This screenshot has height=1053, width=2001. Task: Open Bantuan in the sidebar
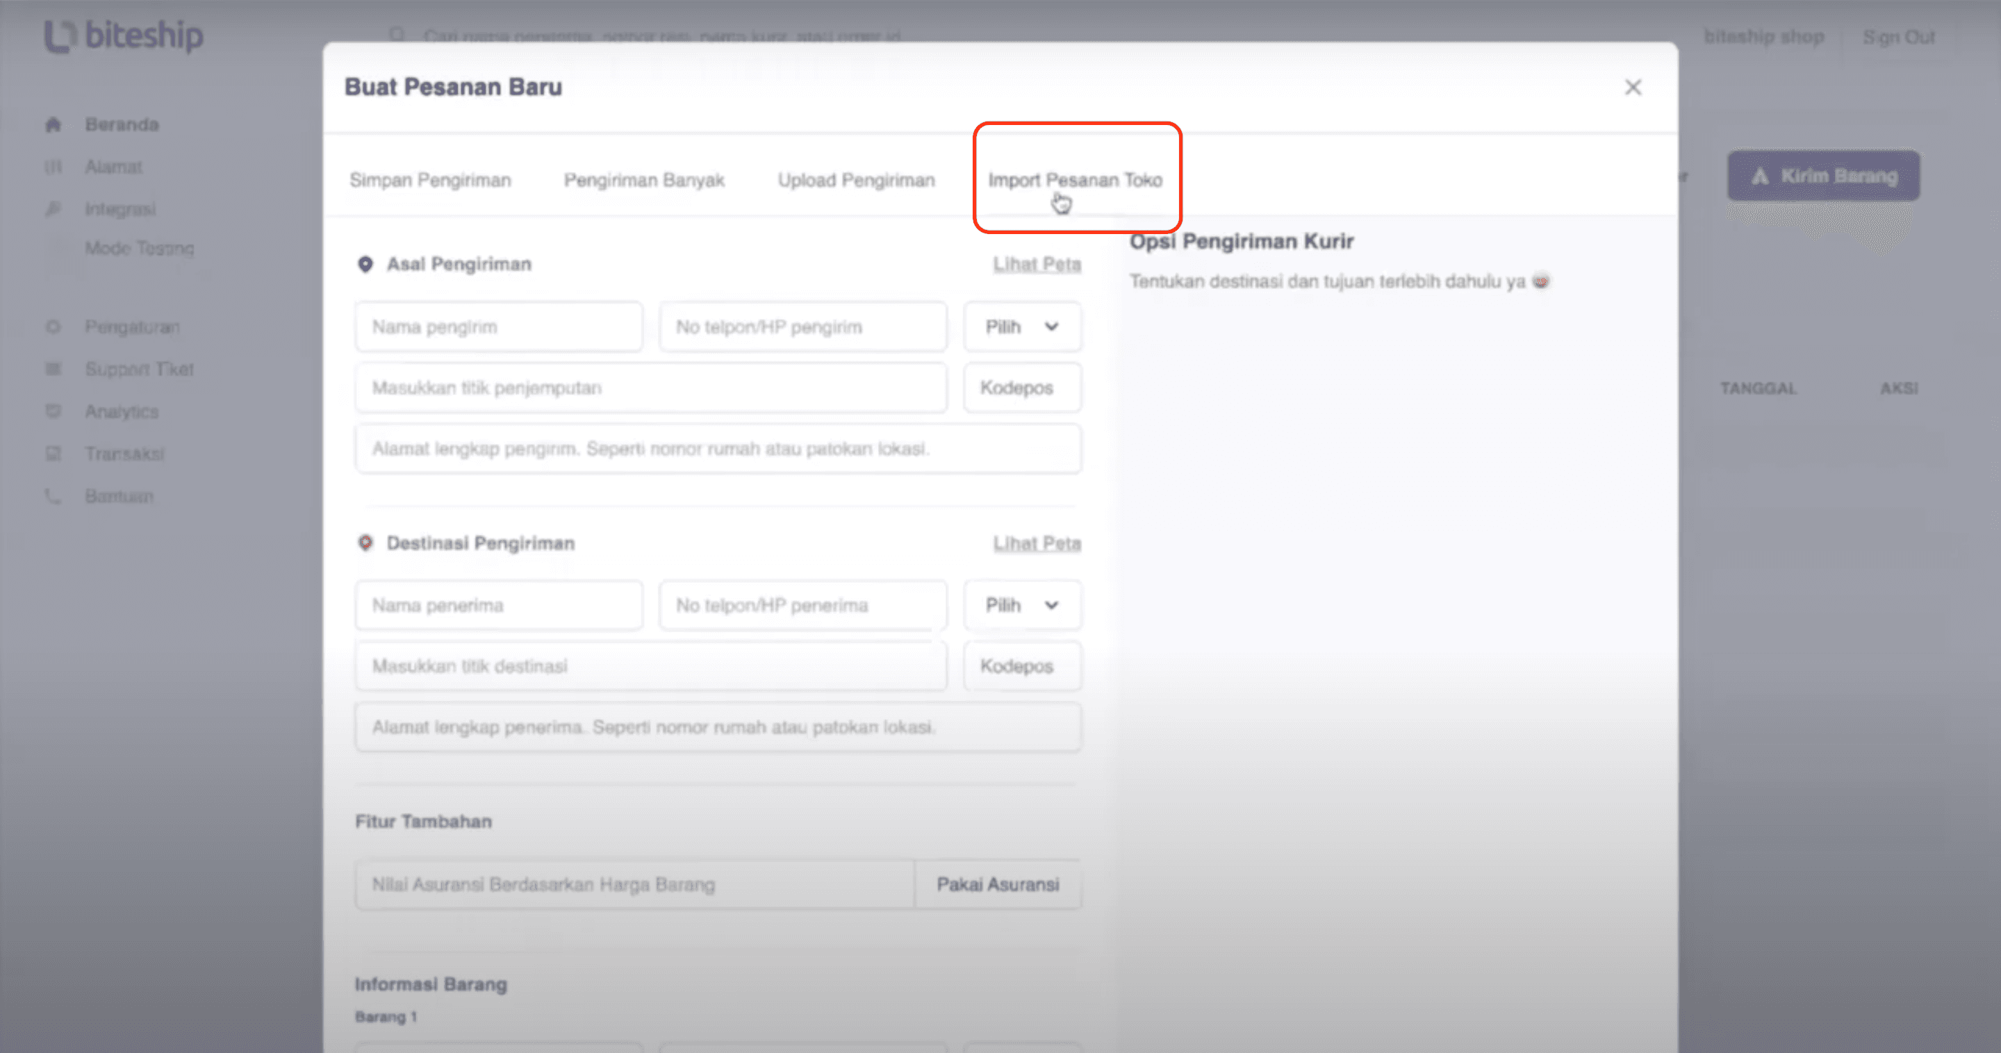tap(119, 496)
